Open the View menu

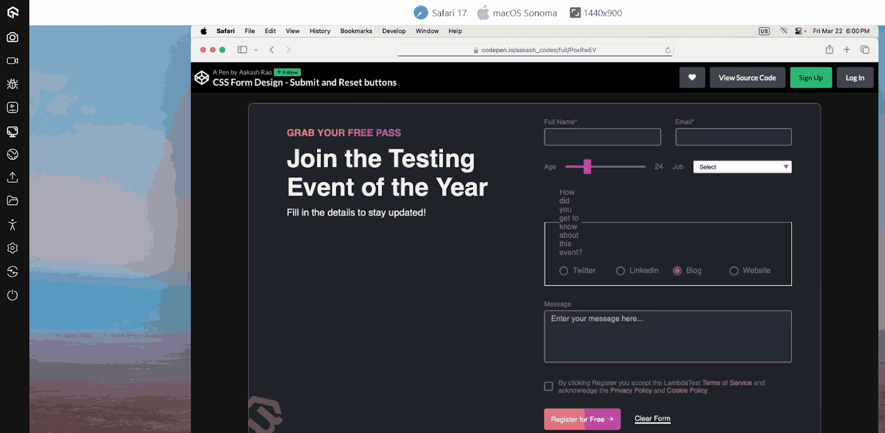click(293, 31)
